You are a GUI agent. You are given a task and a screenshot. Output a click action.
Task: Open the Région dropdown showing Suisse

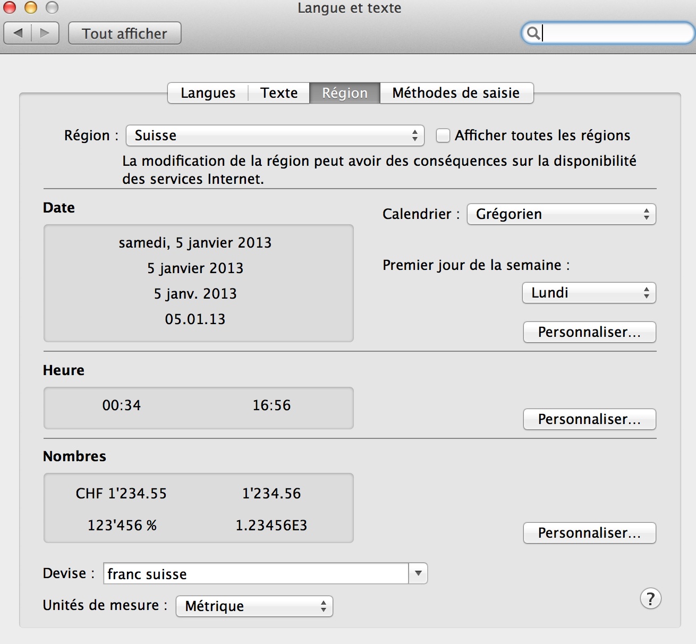275,135
